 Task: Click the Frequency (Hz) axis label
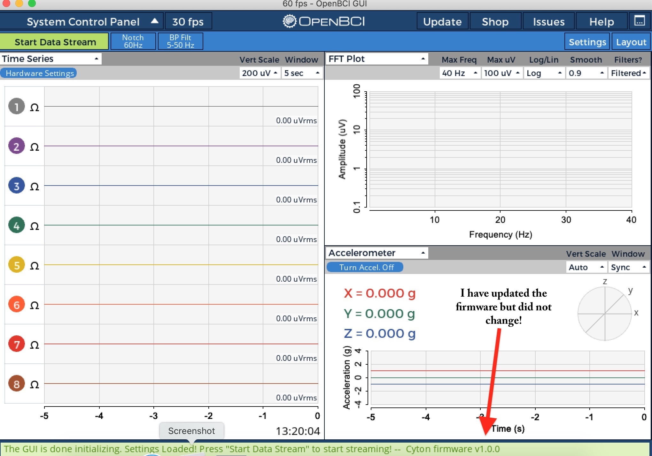click(x=501, y=235)
